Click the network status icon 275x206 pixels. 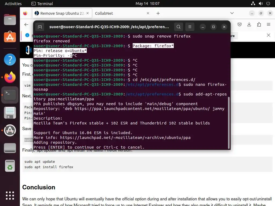tap(253, 3)
